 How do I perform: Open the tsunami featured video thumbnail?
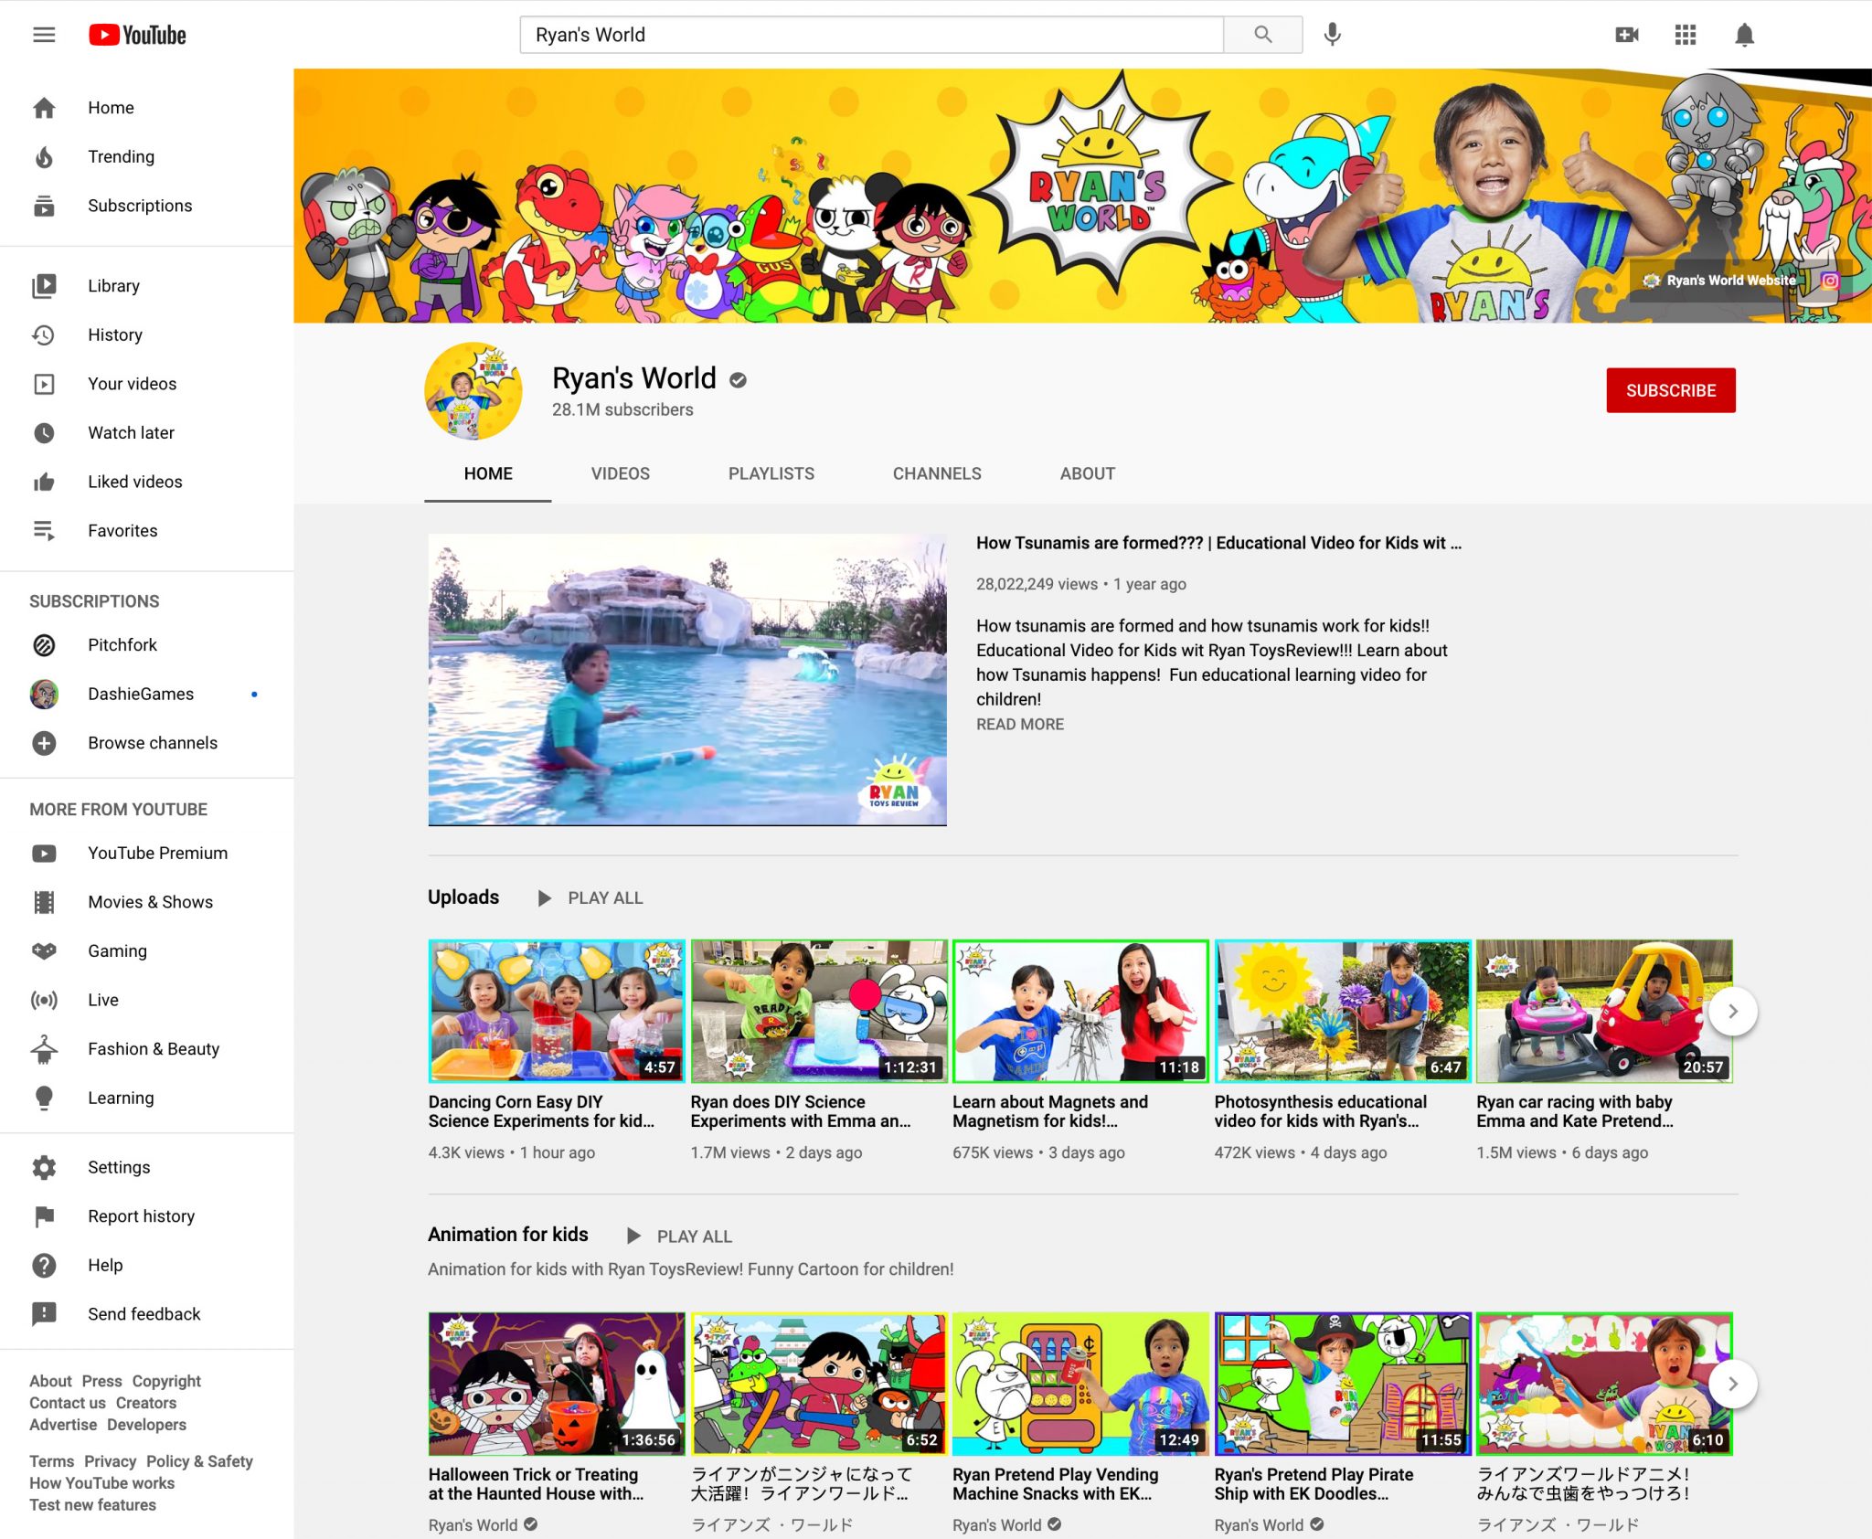(687, 680)
